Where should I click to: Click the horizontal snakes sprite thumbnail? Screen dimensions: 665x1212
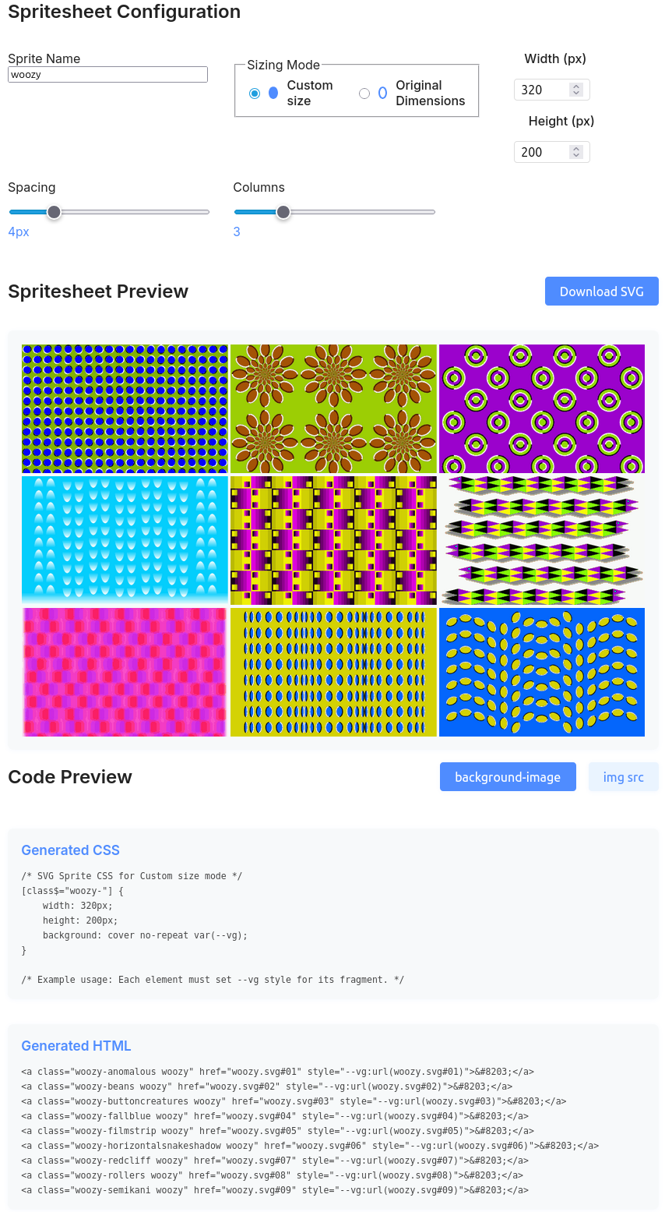tap(542, 540)
